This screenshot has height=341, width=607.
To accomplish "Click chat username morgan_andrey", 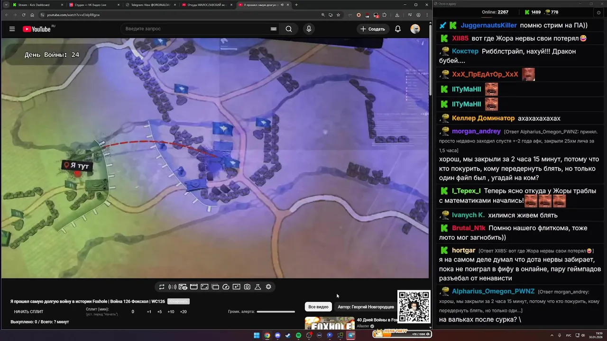I will point(476,131).
